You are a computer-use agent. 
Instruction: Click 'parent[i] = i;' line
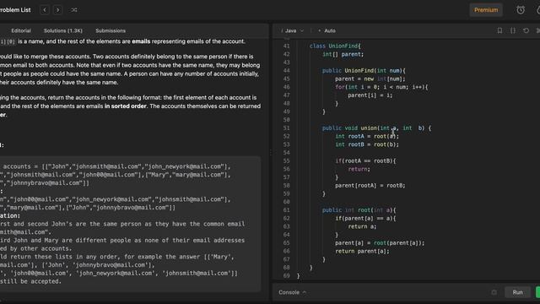370,95
